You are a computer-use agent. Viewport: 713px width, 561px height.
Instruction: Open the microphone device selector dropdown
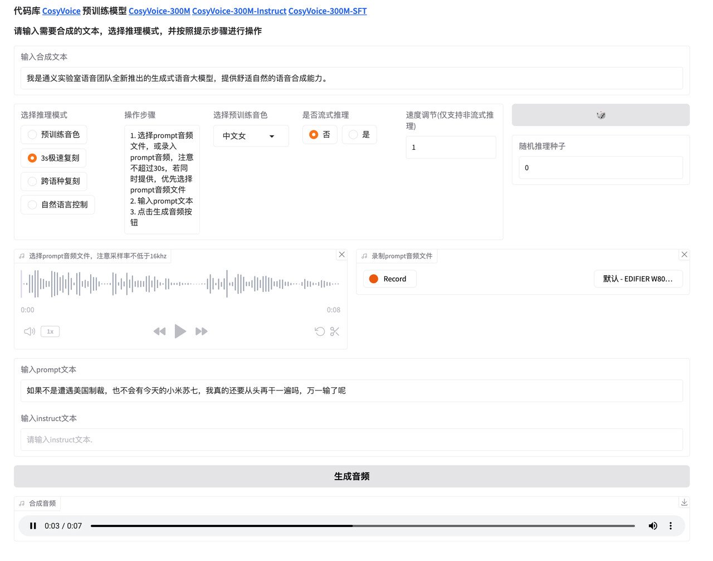(x=638, y=279)
